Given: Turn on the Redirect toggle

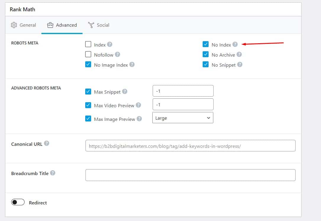Looking at the screenshot, I should (18, 202).
